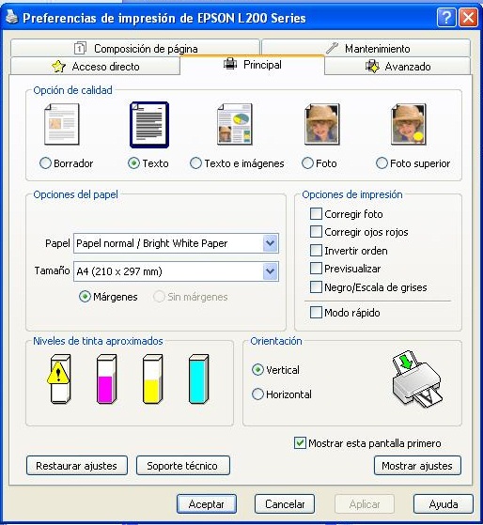
Task: Check the Invertir orden option
Action: point(316,250)
